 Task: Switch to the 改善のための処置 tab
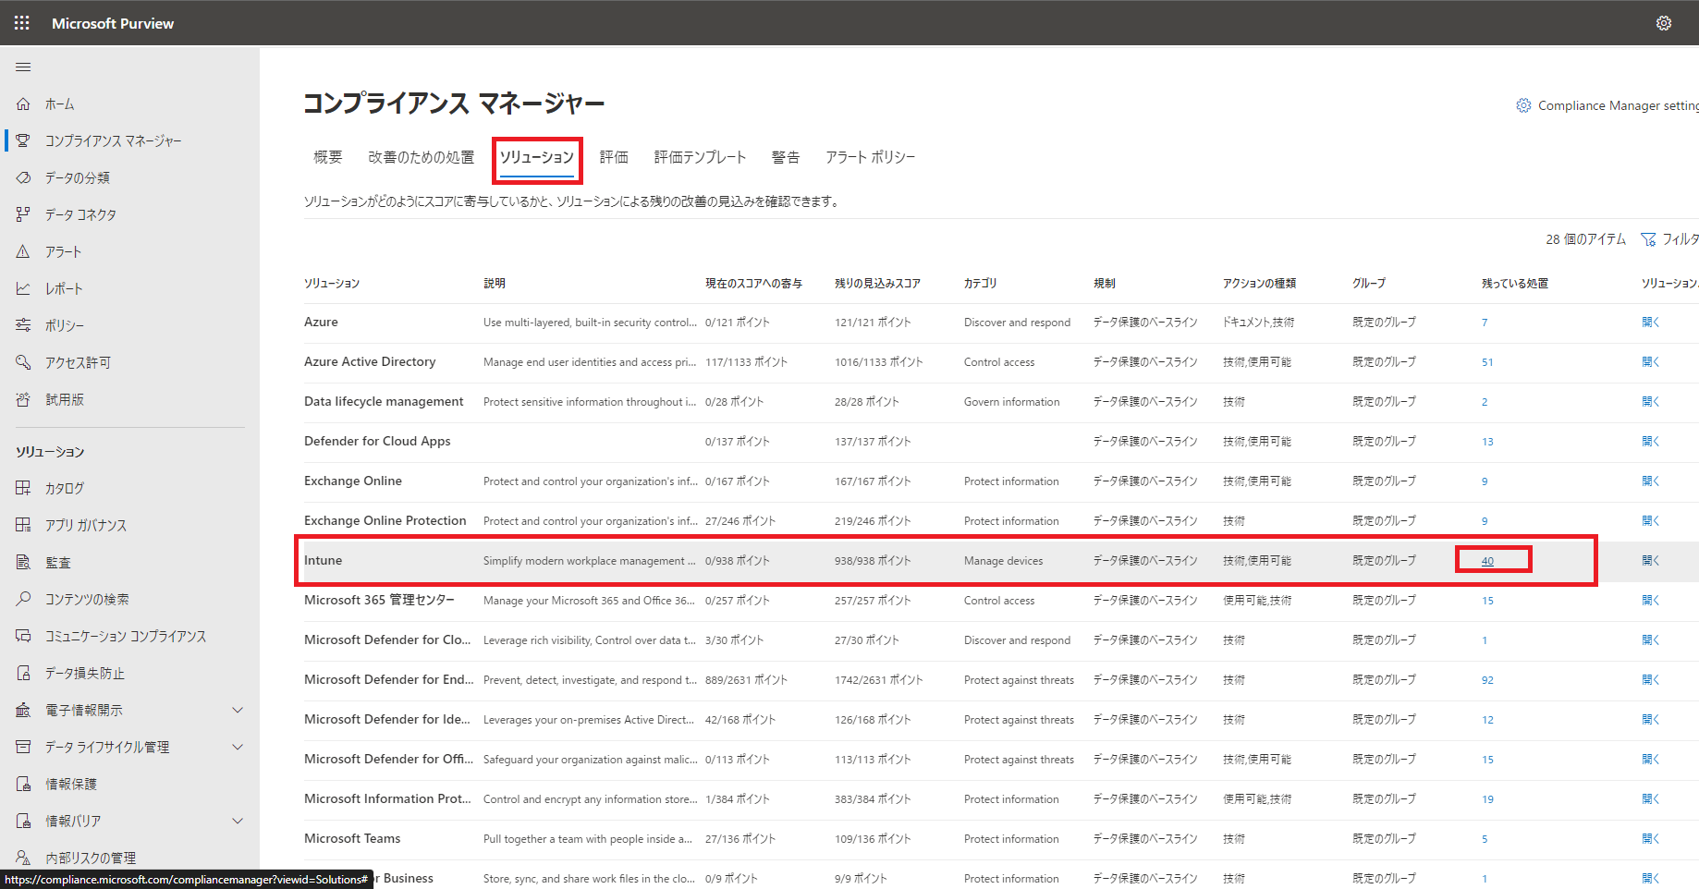(422, 157)
